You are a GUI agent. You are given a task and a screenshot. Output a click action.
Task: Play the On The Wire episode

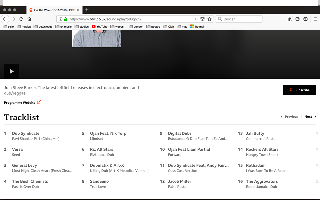(11, 71)
